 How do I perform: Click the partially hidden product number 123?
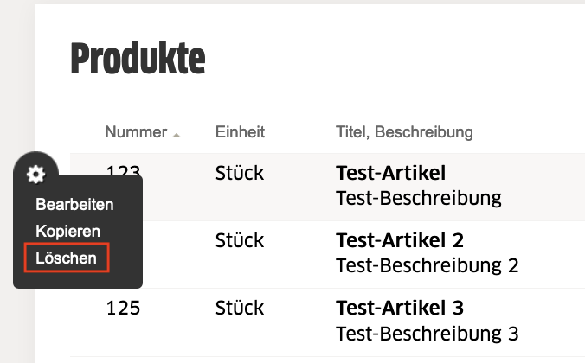tap(124, 170)
